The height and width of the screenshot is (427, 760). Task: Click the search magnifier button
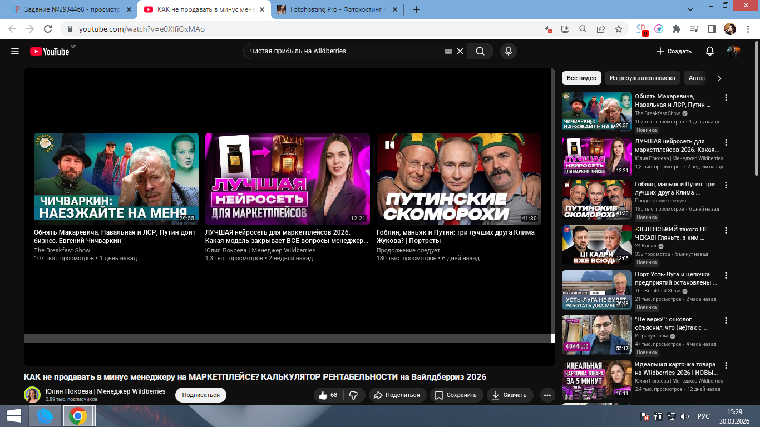(x=480, y=51)
